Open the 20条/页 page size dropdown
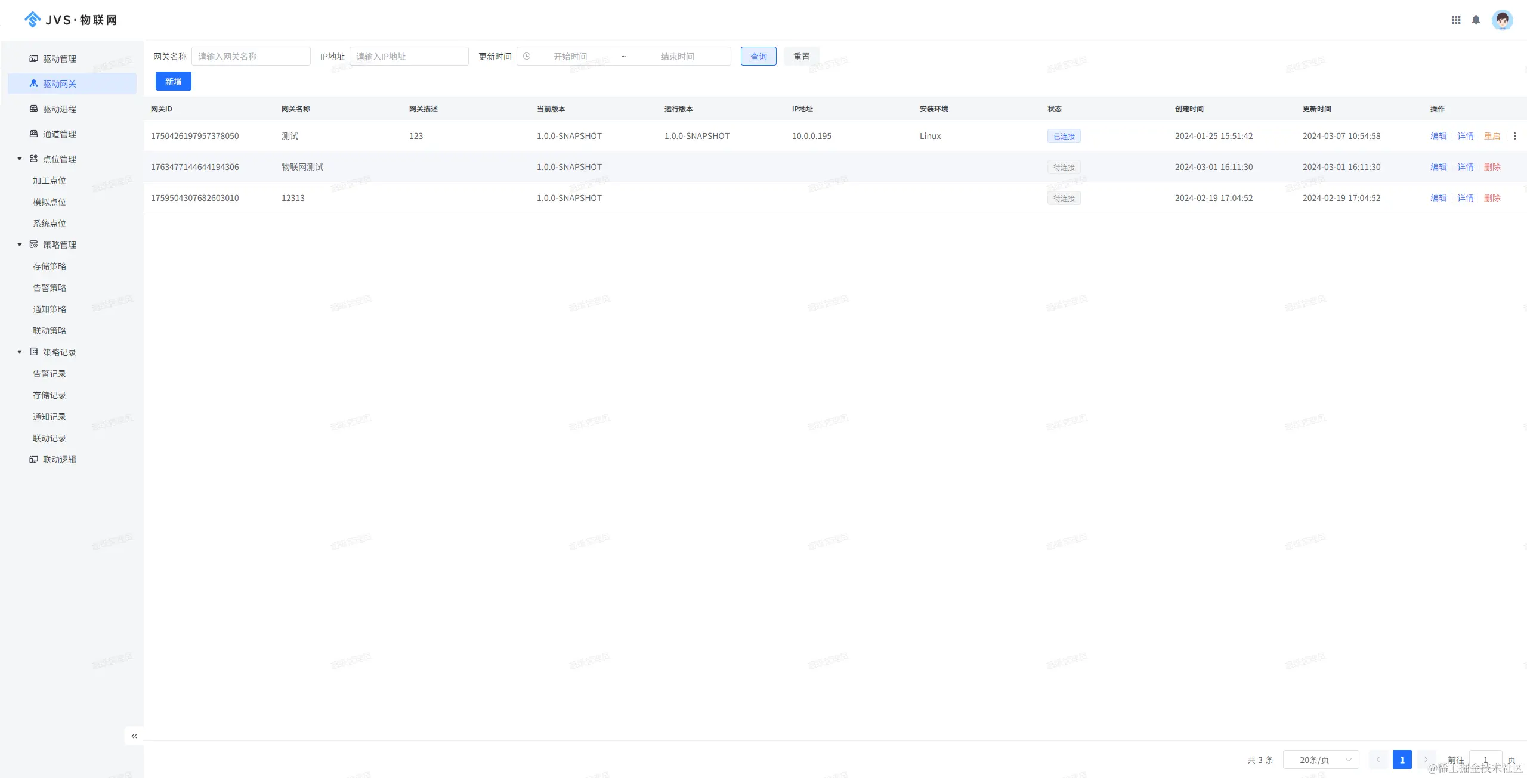 point(1321,760)
